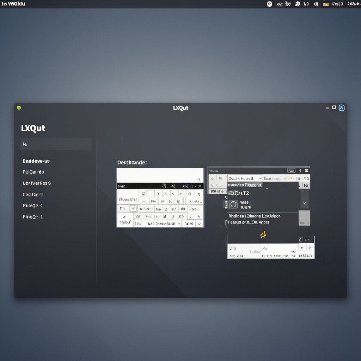Click the yellow tool icon in dark popup
Viewport: 361px width, 361px height.
pyautogui.click(x=263, y=235)
